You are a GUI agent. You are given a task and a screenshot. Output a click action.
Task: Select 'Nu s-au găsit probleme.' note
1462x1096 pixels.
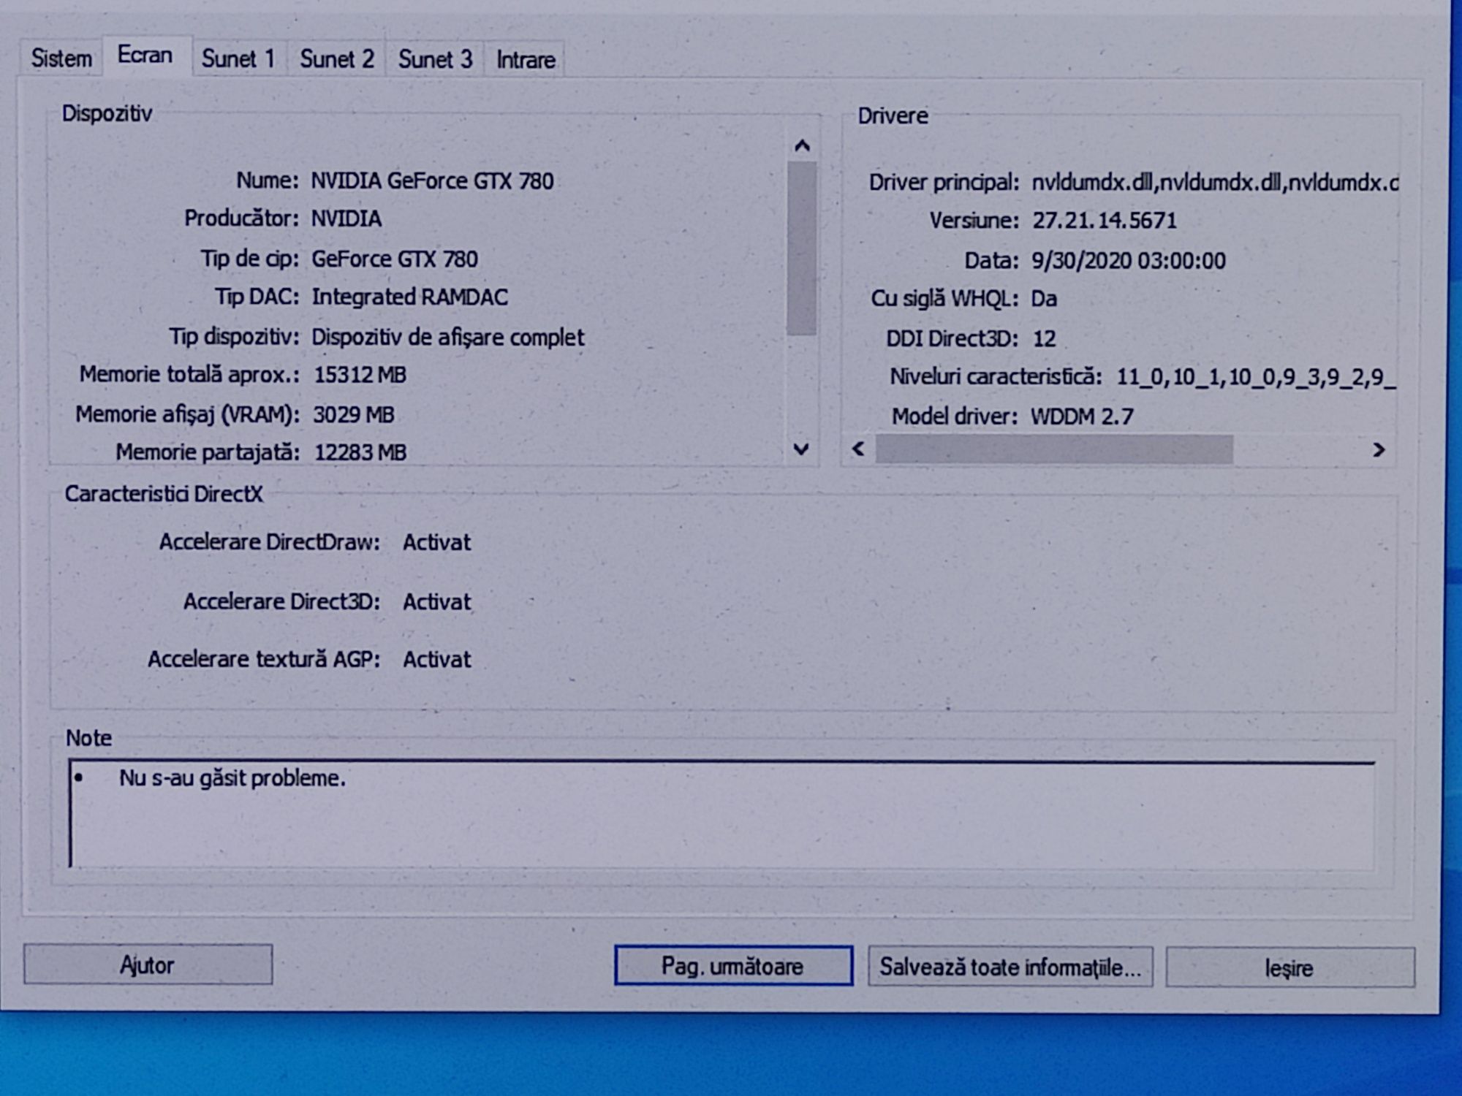[x=232, y=778]
